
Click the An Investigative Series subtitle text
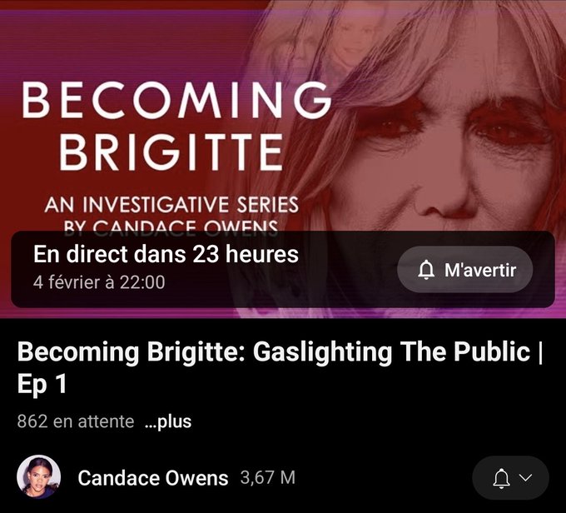coord(171,205)
